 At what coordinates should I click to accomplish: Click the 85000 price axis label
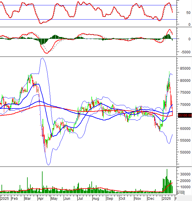185,68
